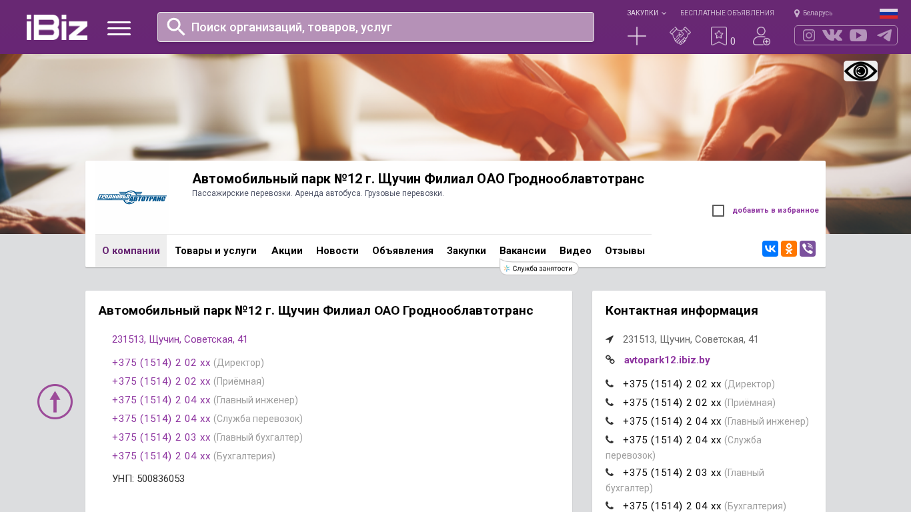Go to the Объявления tab
This screenshot has height=512, width=911.
pyautogui.click(x=403, y=251)
